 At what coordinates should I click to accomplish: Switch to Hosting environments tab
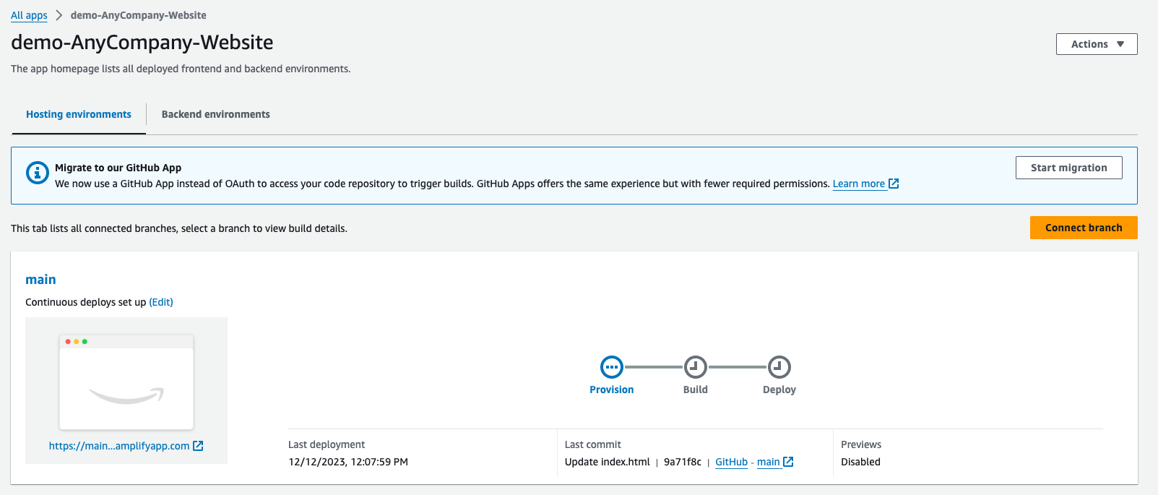click(x=79, y=114)
